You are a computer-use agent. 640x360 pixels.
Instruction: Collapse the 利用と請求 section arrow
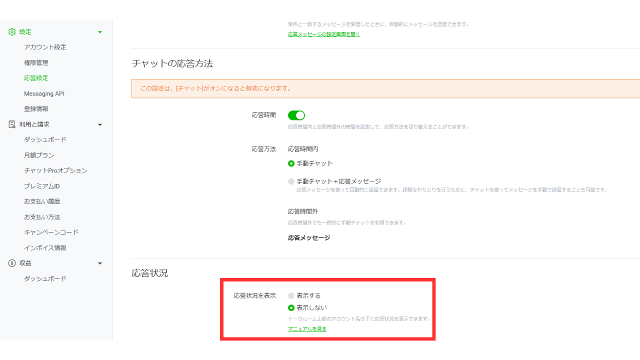tap(100, 124)
